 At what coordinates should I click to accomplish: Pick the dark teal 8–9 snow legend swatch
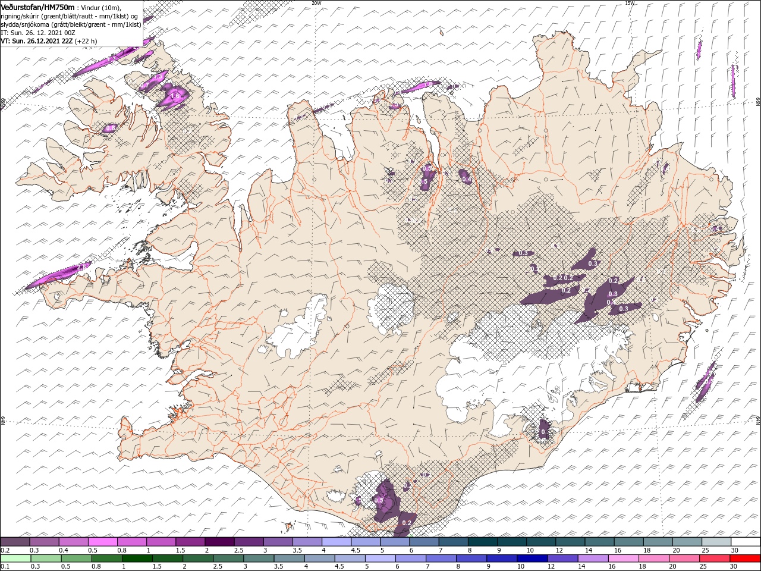tap(482, 542)
